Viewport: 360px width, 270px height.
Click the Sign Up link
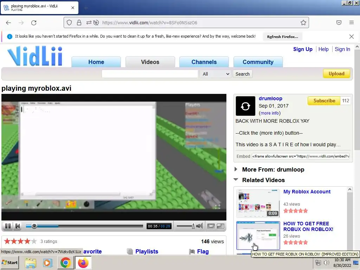[303, 49]
